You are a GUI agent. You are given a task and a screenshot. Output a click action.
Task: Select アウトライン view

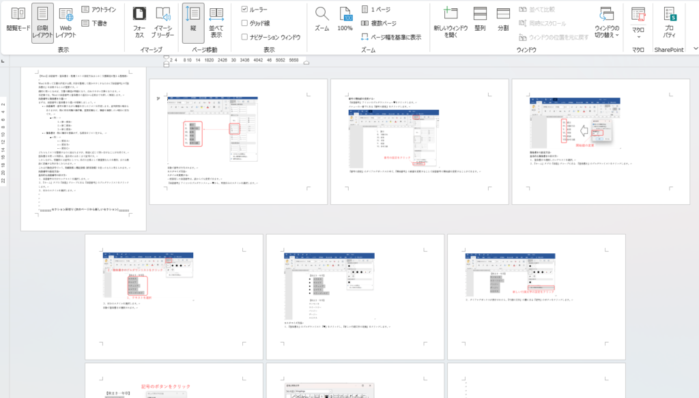(x=98, y=10)
